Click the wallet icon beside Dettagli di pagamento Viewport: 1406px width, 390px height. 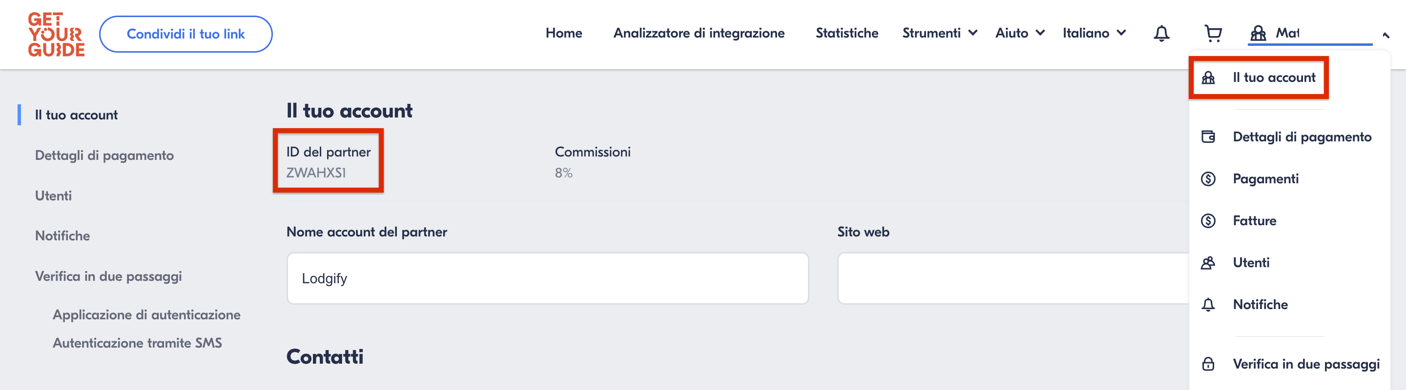1208,136
